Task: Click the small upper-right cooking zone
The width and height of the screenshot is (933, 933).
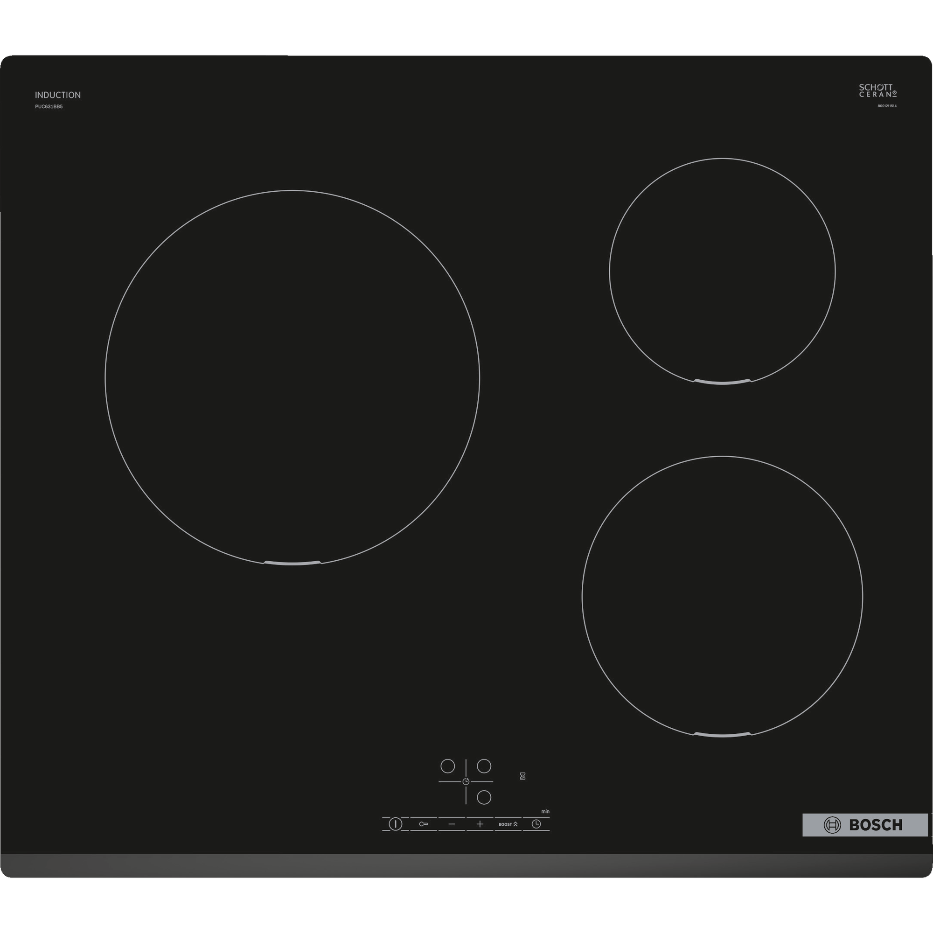Action: [722, 271]
